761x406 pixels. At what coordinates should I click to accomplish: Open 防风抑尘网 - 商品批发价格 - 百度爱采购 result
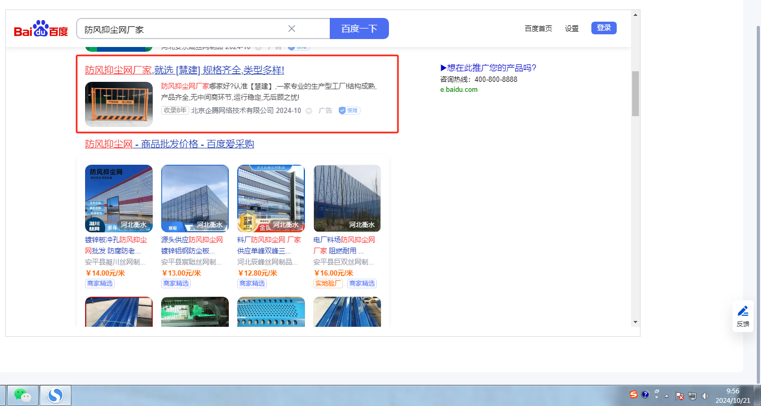click(x=170, y=144)
